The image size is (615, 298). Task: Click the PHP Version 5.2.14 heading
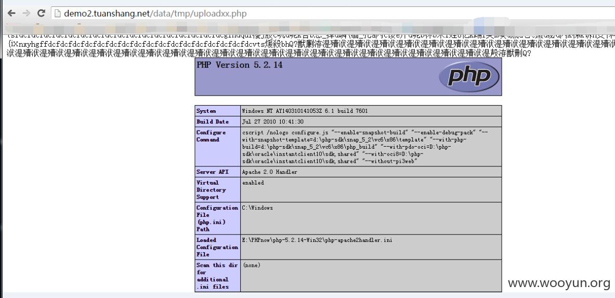pyautogui.click(x=240, y=66)
